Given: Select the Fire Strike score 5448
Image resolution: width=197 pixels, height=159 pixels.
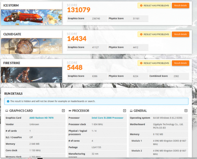Looking at the screenshot, I should point(75,68).
